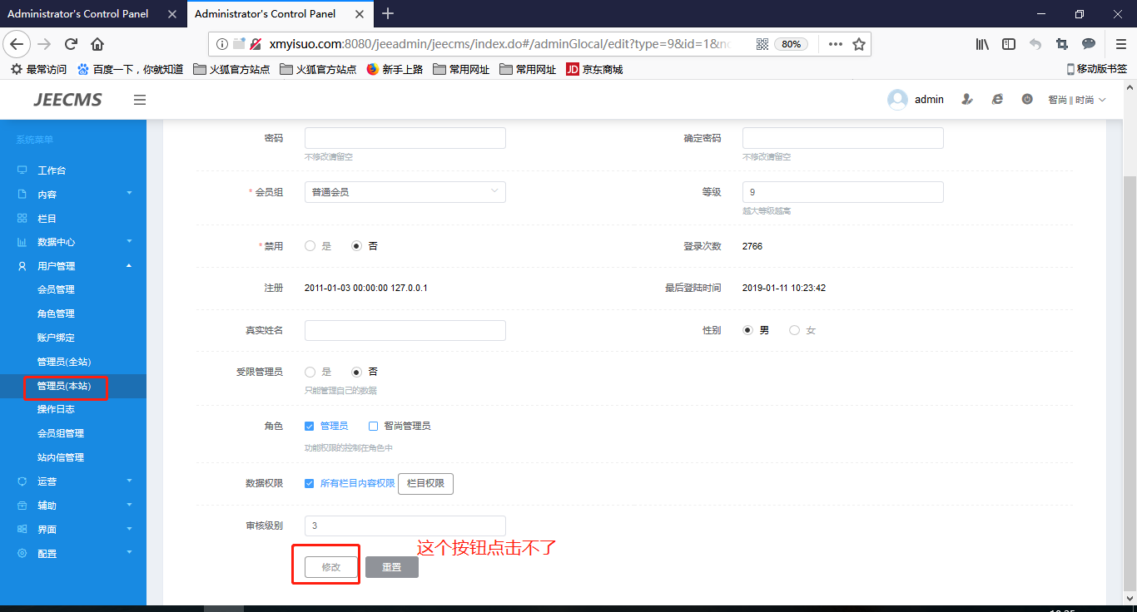Set 受限管理员 to 否
Image resolution: width=1137 pixels, height=612 pixels.
click(357, 372)
